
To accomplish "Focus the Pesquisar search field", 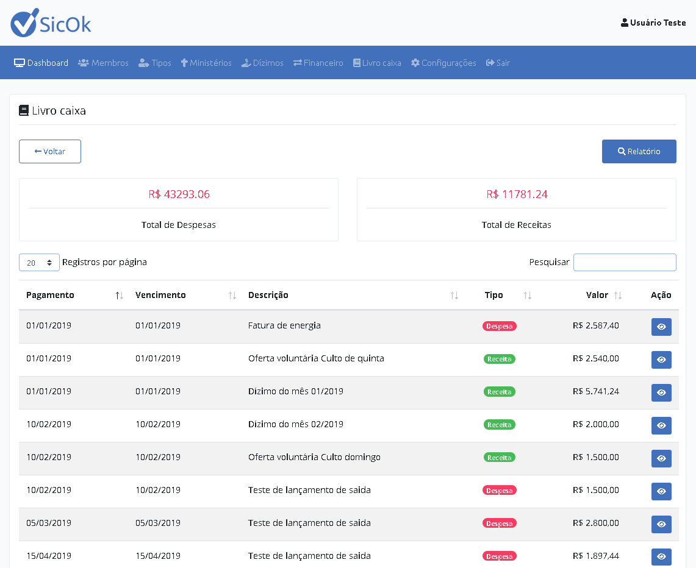I will [625, 262].
